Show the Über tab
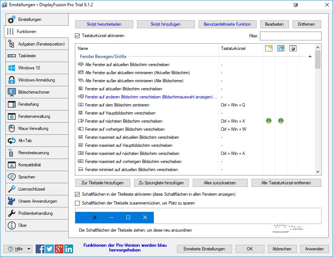333x257 pixels. [37, 225]
